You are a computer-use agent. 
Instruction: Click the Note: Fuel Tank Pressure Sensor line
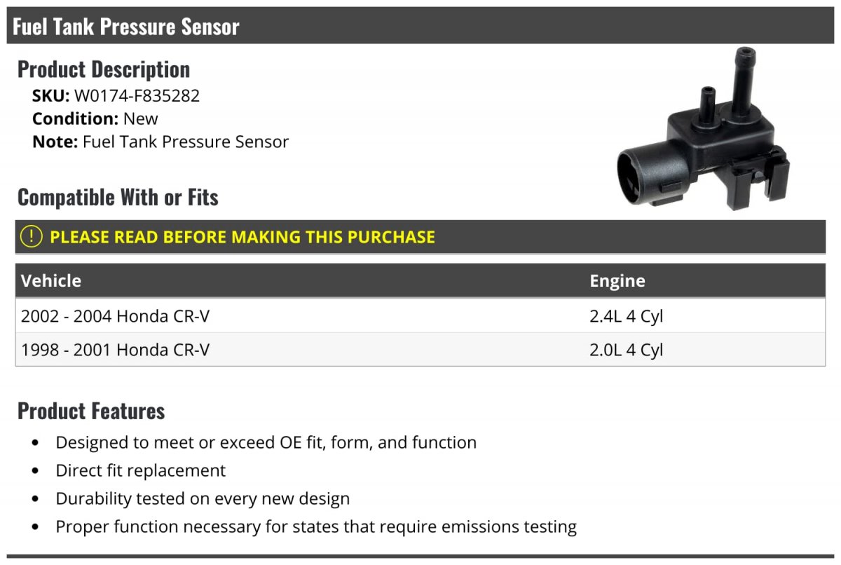click(x=160, y=142)
